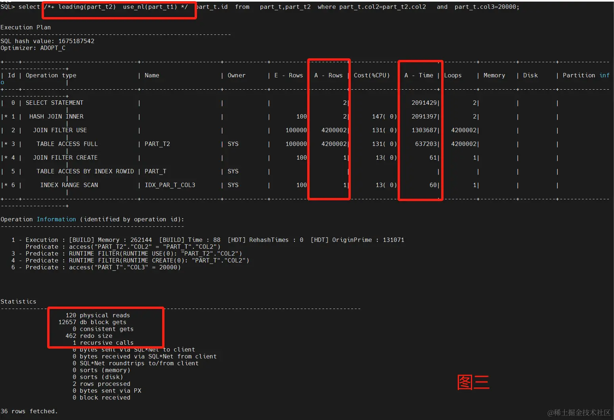The width and height of the screenshot is (614, 420).
Task: Click the Optimizer: ADOPT_C line
Action: (33, 48)
